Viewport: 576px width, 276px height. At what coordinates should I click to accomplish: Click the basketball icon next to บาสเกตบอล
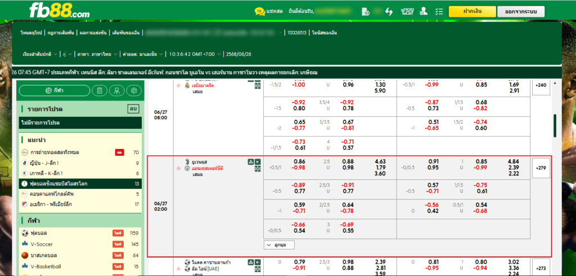click(25, 255)
